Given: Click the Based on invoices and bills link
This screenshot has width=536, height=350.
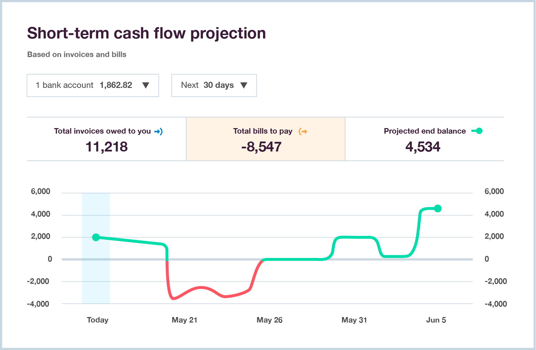Looking at the screenshot, I should (x=77, y=54).
